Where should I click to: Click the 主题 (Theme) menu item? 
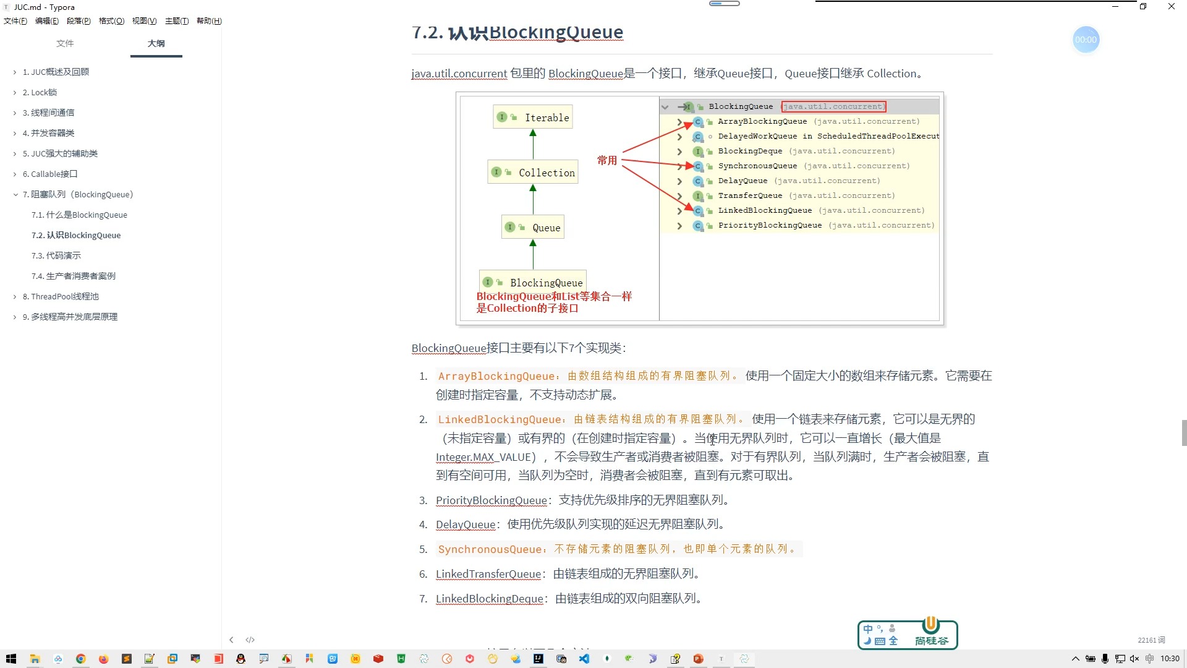click(x=176, y=20)
